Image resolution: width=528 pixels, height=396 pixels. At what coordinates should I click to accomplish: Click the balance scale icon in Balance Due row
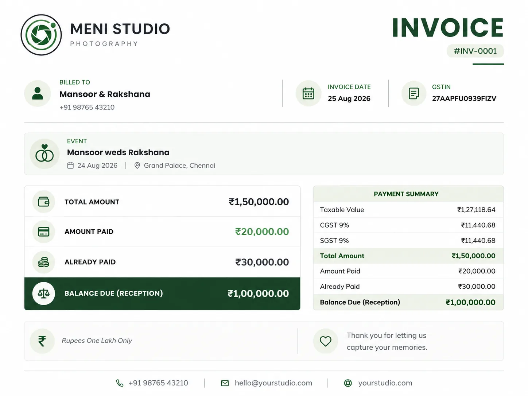(x=44, y=293)
